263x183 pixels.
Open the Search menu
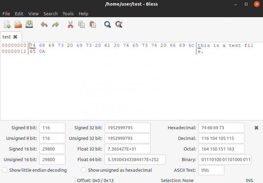pyautogui.click(x=50, y=14)
